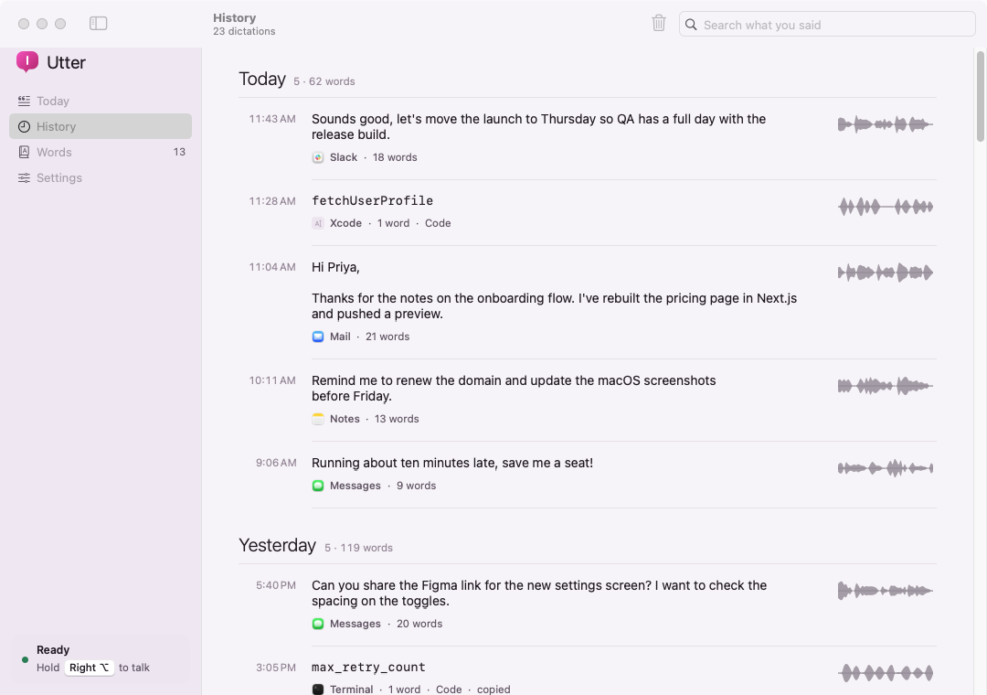Select the 'Sounds good, let's move the launch' text
This screenshot has width=987, height=695.
tap(539, 126)
